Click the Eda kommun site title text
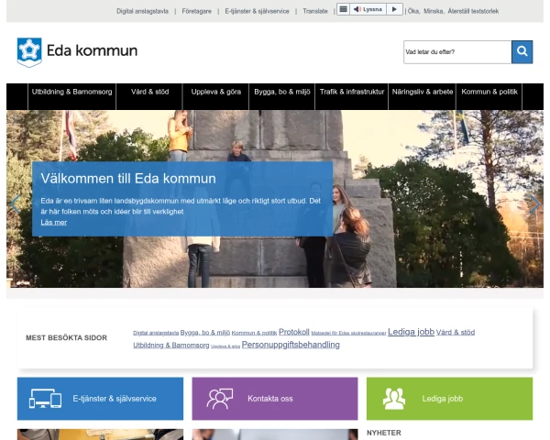Image resolution: width=550 pixels, height=440 pixels. (92, 51)
